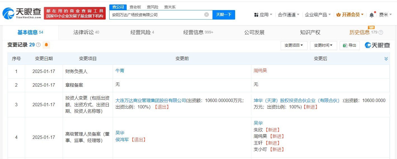Image resolution: width=397 pixels, height=159 pixels.
Task: Clear the search box with X icon
Action: pos(206,15)
